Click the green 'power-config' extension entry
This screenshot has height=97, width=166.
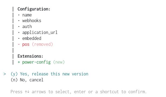36,62
